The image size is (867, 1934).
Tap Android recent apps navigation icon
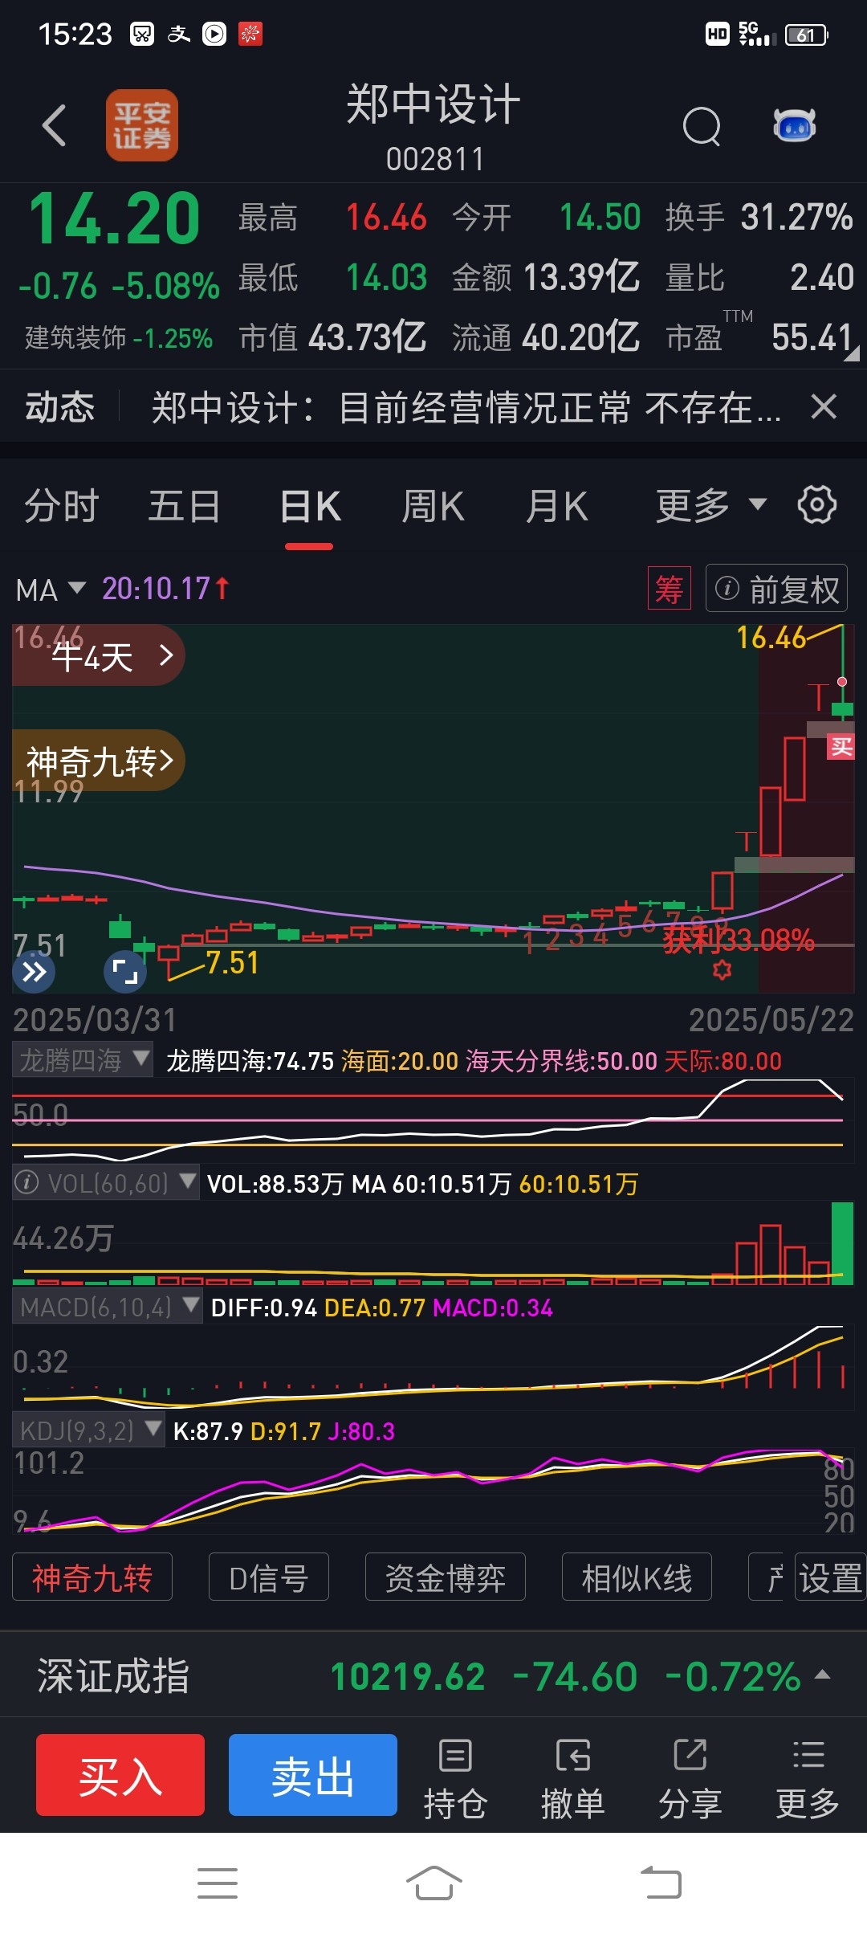218,1883
